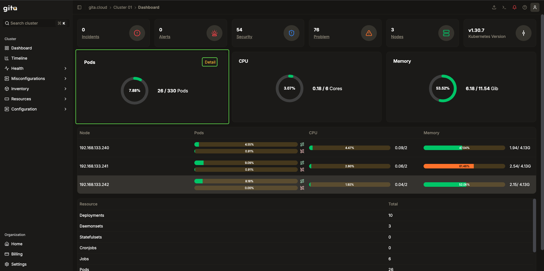Click gita.cloud in breadcrumb

pyautogui.click(x=98, y=7)
